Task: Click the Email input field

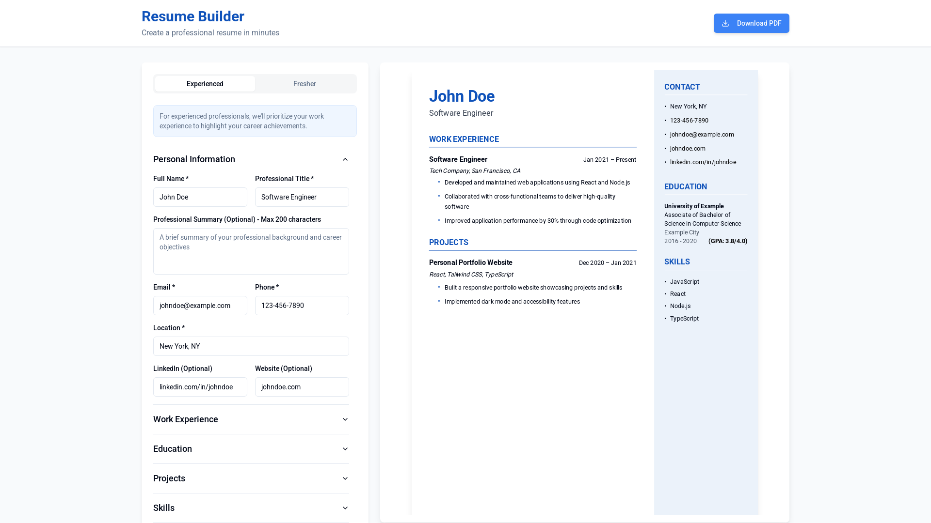Action: click(x=200, y=306)
